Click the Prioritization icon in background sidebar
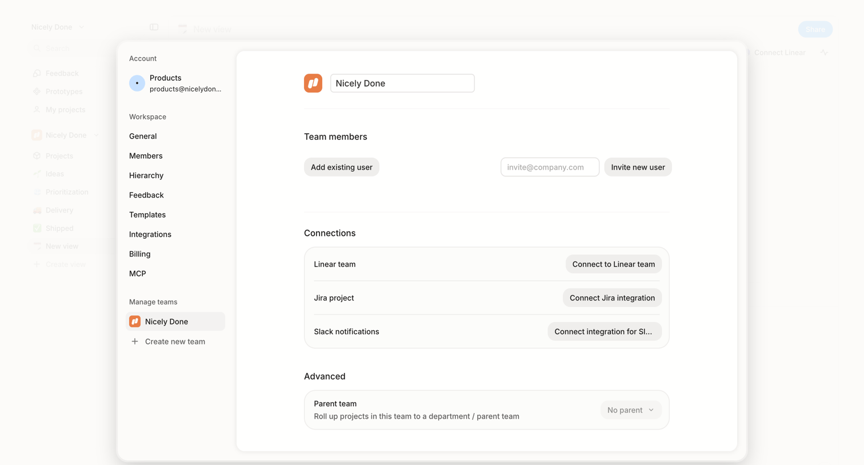 tap(37, 192)
